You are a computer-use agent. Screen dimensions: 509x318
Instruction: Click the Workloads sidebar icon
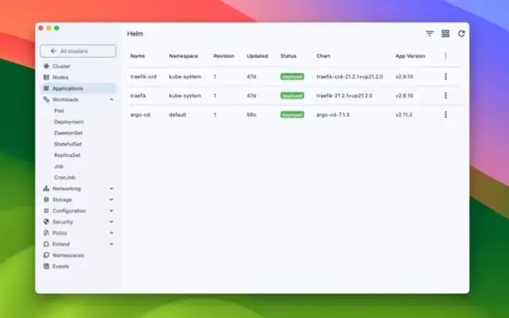coord(46,99)
